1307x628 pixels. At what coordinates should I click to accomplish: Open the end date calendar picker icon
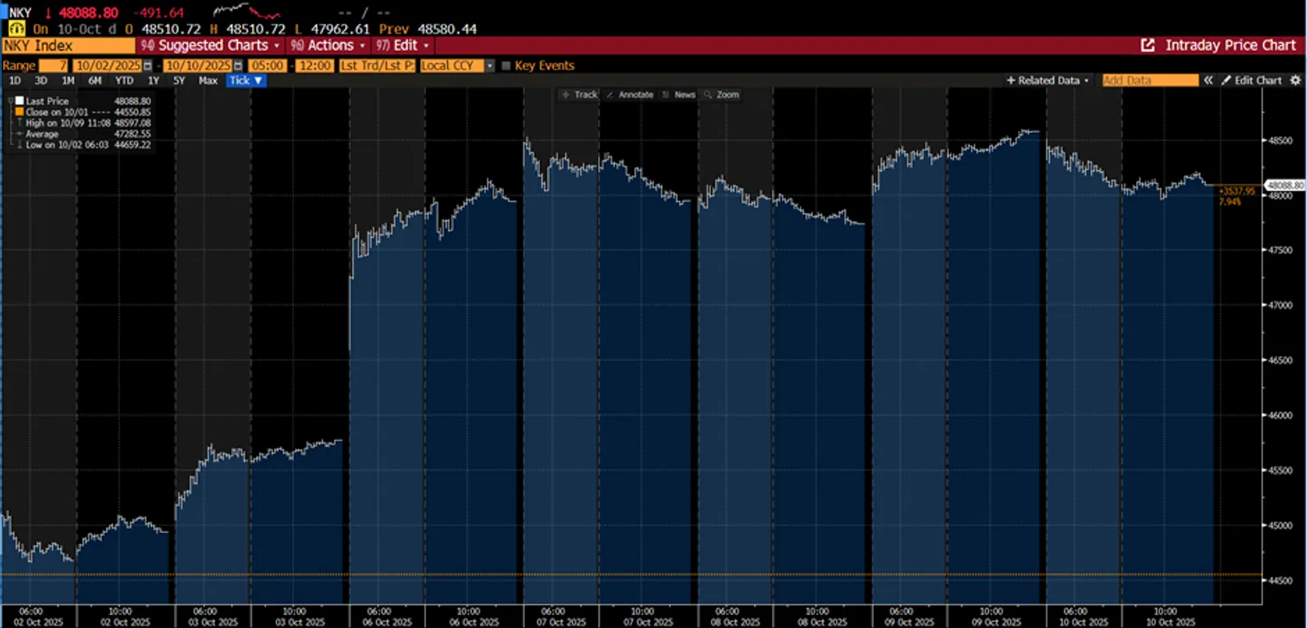(237, 66)
